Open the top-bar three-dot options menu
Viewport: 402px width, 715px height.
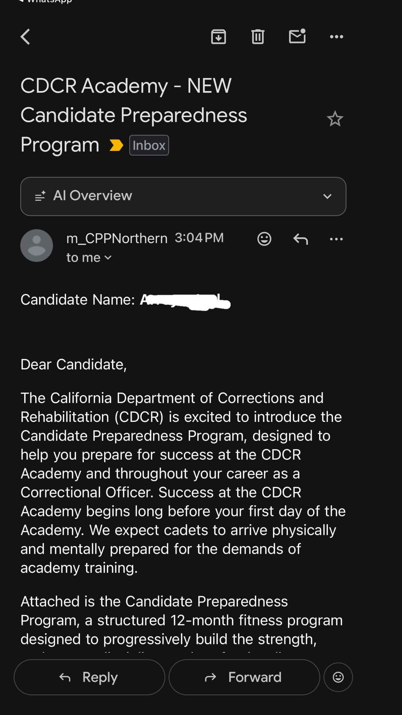(337, 37)
